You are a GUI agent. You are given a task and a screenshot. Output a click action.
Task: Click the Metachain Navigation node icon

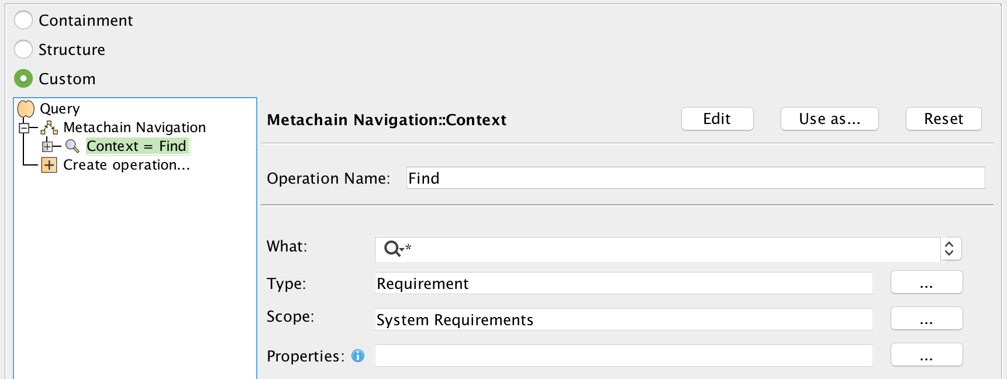49,128
